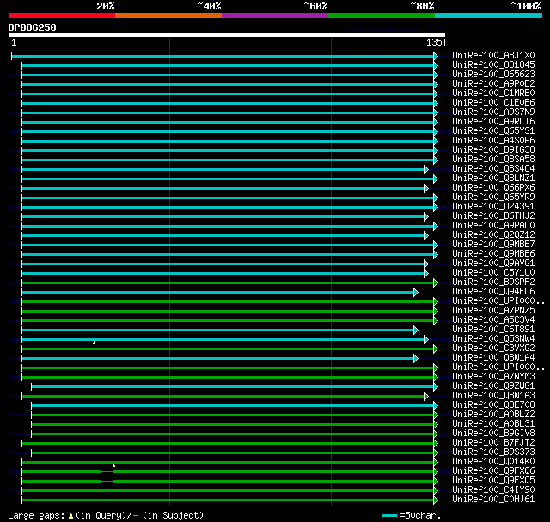Select the UniRef100_A9RLI6 label
The height and width of the screenshot is (522, 550).
pyautogui.click(x=493, y=122)
